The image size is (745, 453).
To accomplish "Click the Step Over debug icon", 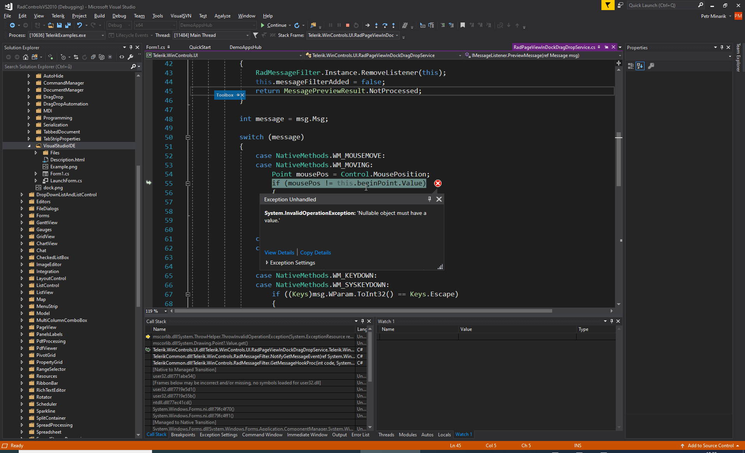I will pyautogui.click(x=385, y=25).
